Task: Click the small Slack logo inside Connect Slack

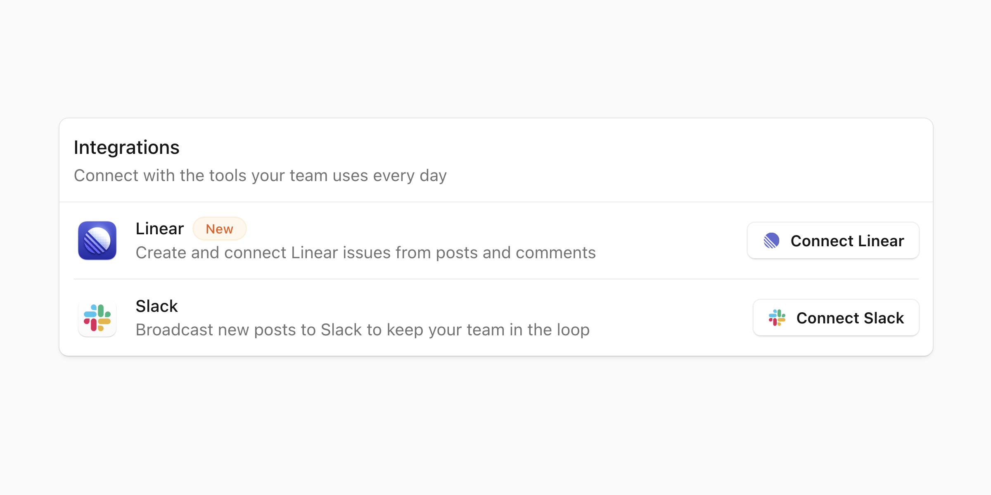Action: 777,318
